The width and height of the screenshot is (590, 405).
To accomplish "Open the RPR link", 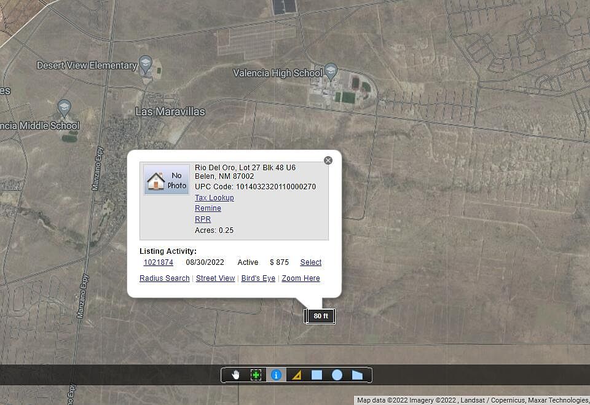I will 202,219.
